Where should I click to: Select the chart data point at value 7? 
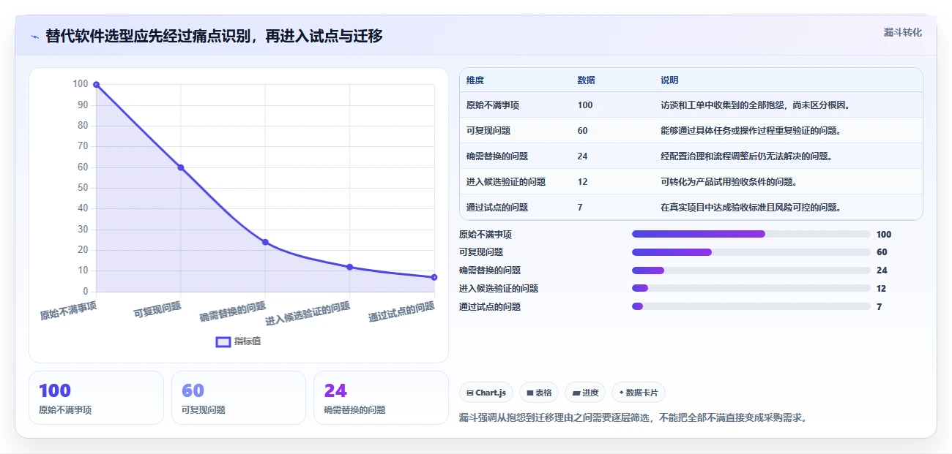click(x=434, y=277)
